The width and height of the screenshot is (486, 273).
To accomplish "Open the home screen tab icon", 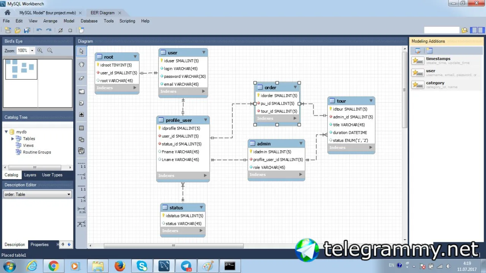I will coord(7,13).
